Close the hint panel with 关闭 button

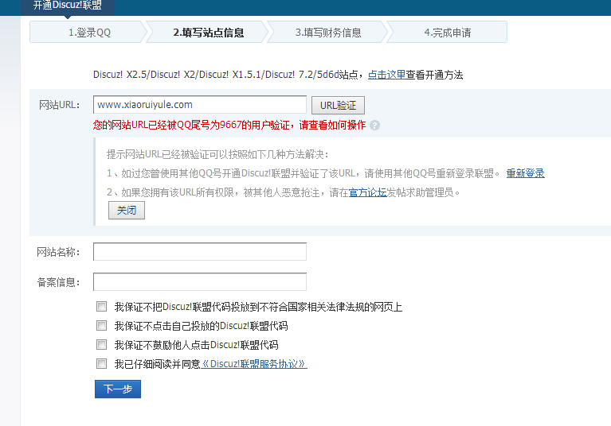[x=126, y=211]
